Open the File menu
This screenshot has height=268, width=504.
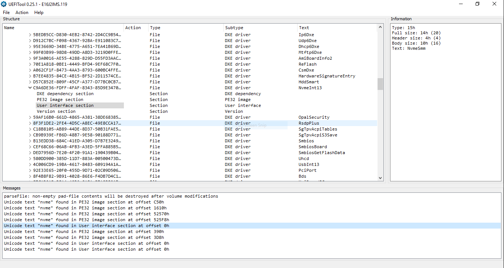(x=6, y=13)
